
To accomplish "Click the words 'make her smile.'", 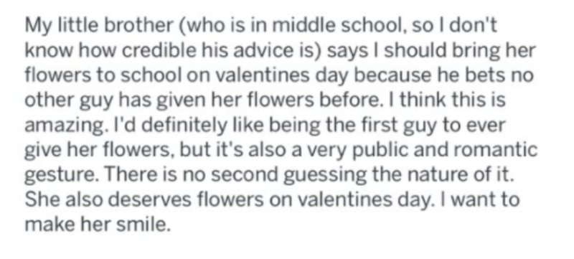I will tap(98, 224).
